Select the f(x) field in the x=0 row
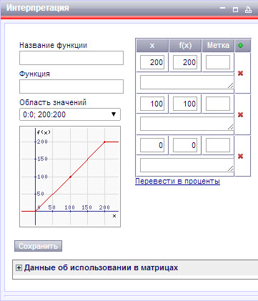 185,145
